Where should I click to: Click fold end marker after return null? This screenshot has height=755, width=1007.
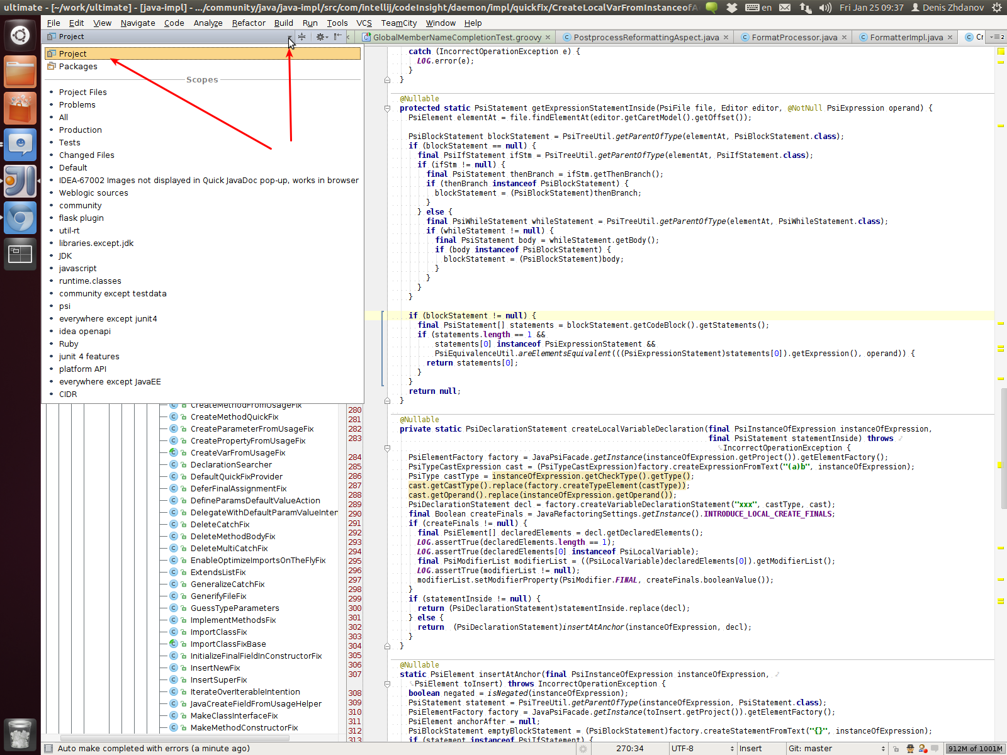point(387,401)
